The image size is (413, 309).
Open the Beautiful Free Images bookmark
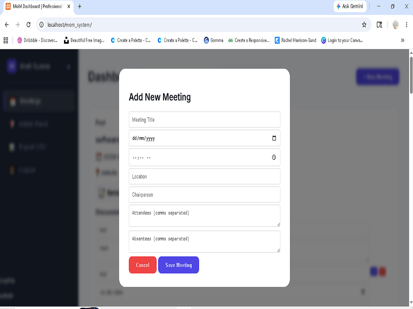84,40
